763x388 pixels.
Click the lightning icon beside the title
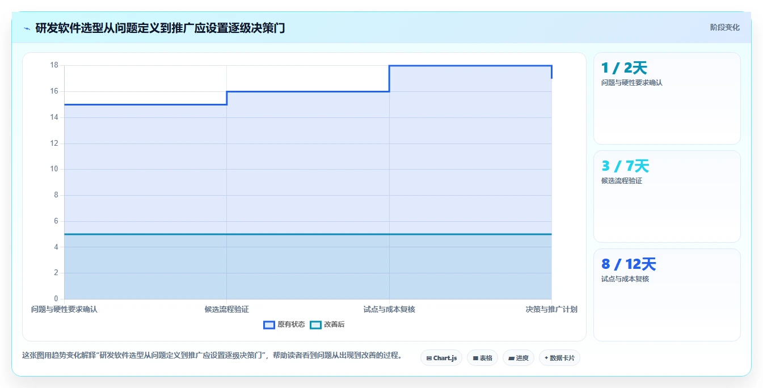[x=27, y=28]
